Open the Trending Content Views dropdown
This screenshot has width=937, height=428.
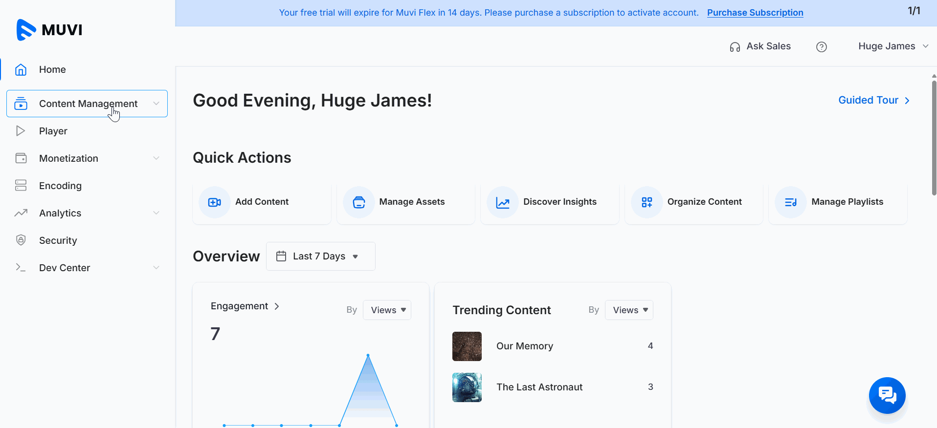[629, 310]
